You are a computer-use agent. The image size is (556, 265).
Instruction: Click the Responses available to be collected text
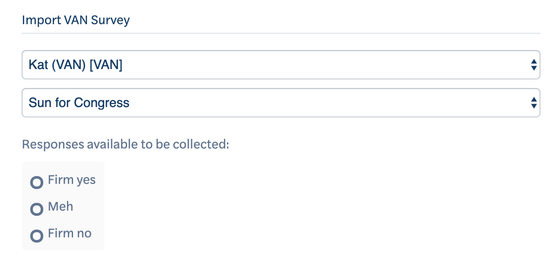(x=125, y=144)
